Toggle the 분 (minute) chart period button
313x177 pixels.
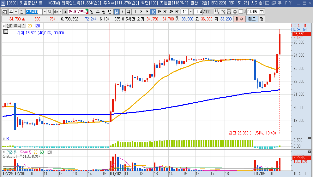(116, 12)
